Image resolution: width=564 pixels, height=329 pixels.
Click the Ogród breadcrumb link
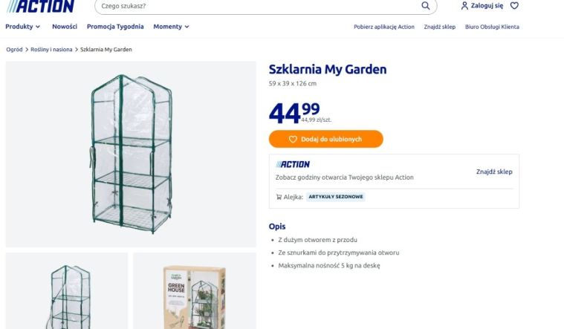[14, 49]
